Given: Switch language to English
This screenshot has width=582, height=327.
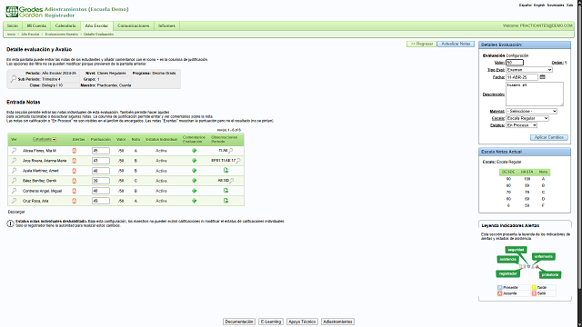Looking at the screenshot, I should pyautogui.click(x=539, y=5).
